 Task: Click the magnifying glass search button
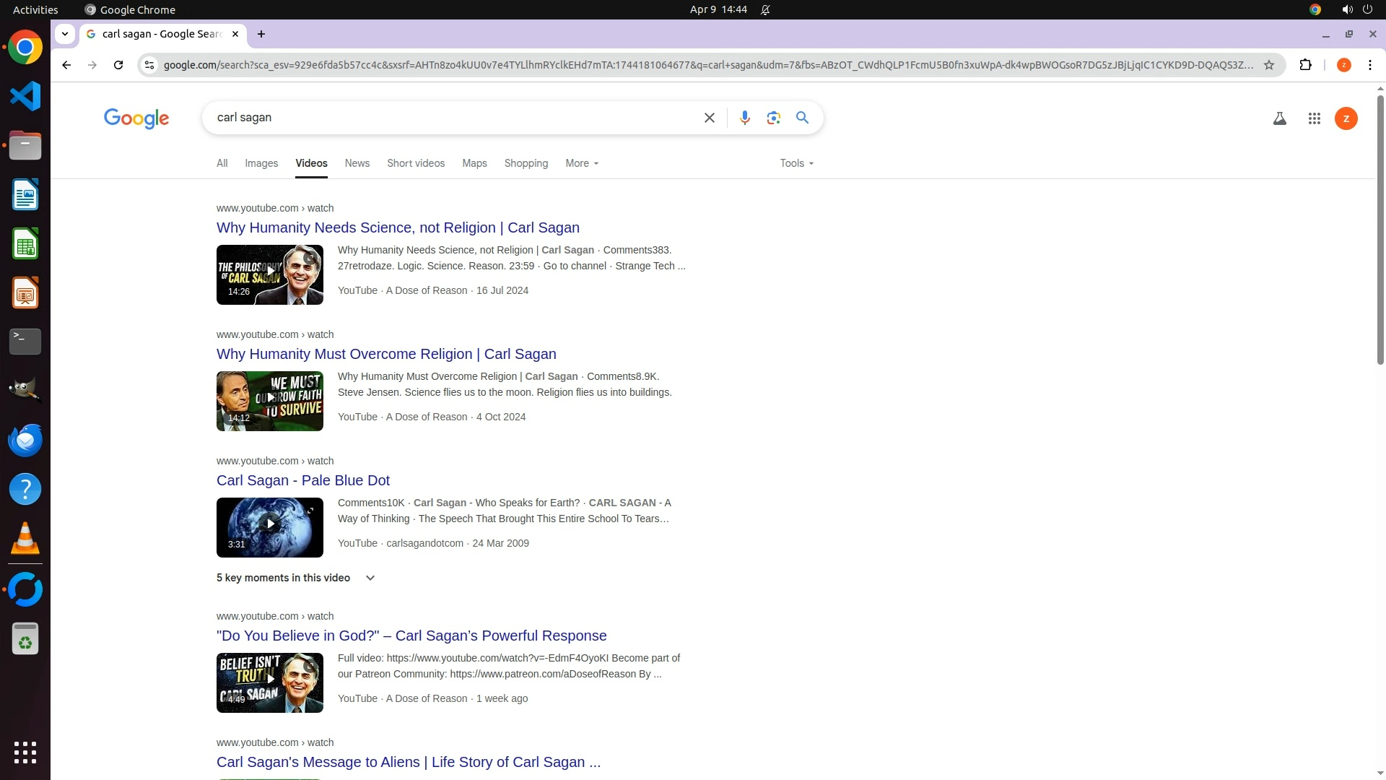(802, 118)
